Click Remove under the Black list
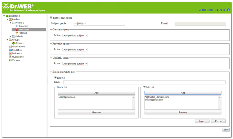 click(96, 112)
